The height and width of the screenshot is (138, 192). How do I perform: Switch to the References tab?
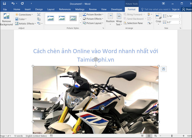(65, 9)
